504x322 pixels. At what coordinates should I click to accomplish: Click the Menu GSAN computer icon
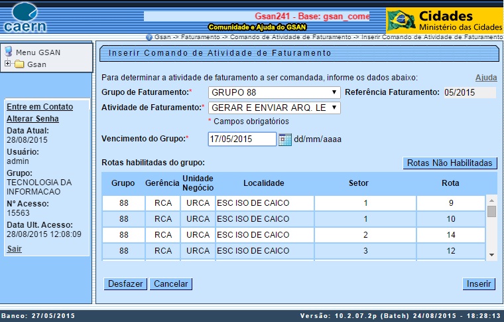coord(9,52)
